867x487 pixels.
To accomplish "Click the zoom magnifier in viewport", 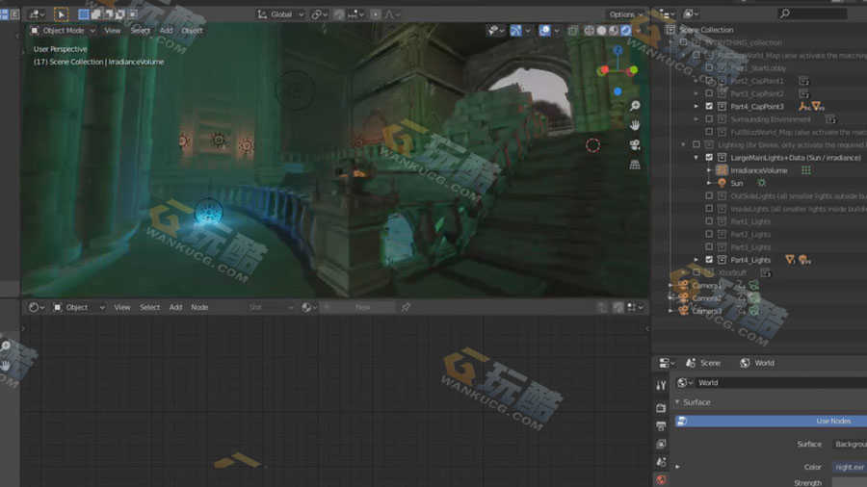I will coord(635,106).
